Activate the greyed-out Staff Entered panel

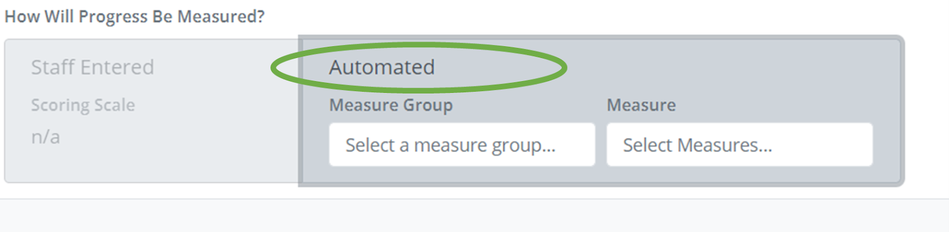152,111
